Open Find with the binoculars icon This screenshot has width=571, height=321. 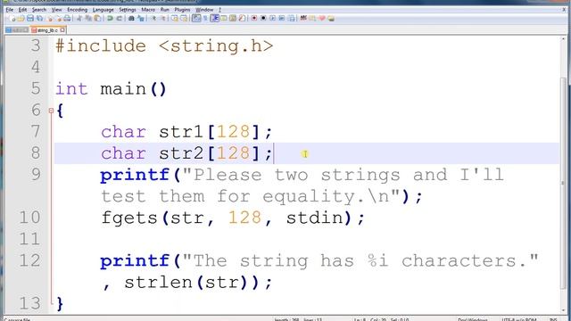coord(131,18)
